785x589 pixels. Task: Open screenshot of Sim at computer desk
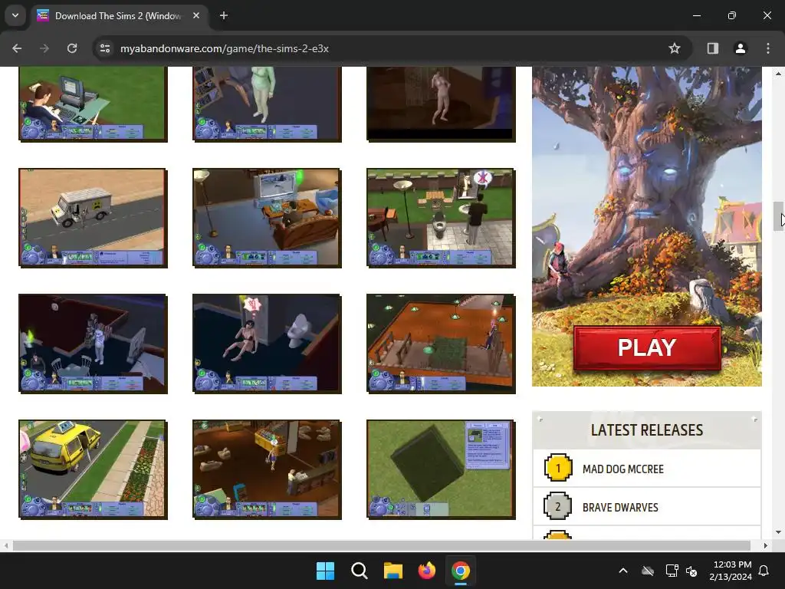(93, 104)
